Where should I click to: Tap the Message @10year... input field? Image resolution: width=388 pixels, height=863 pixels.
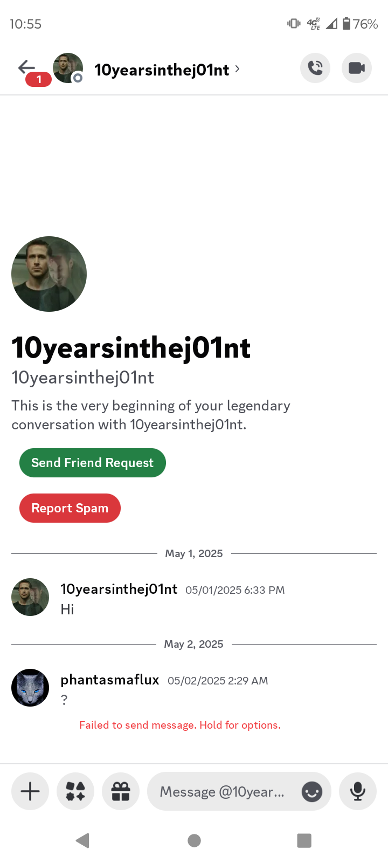pyautogui.click(x=239, y=791)
